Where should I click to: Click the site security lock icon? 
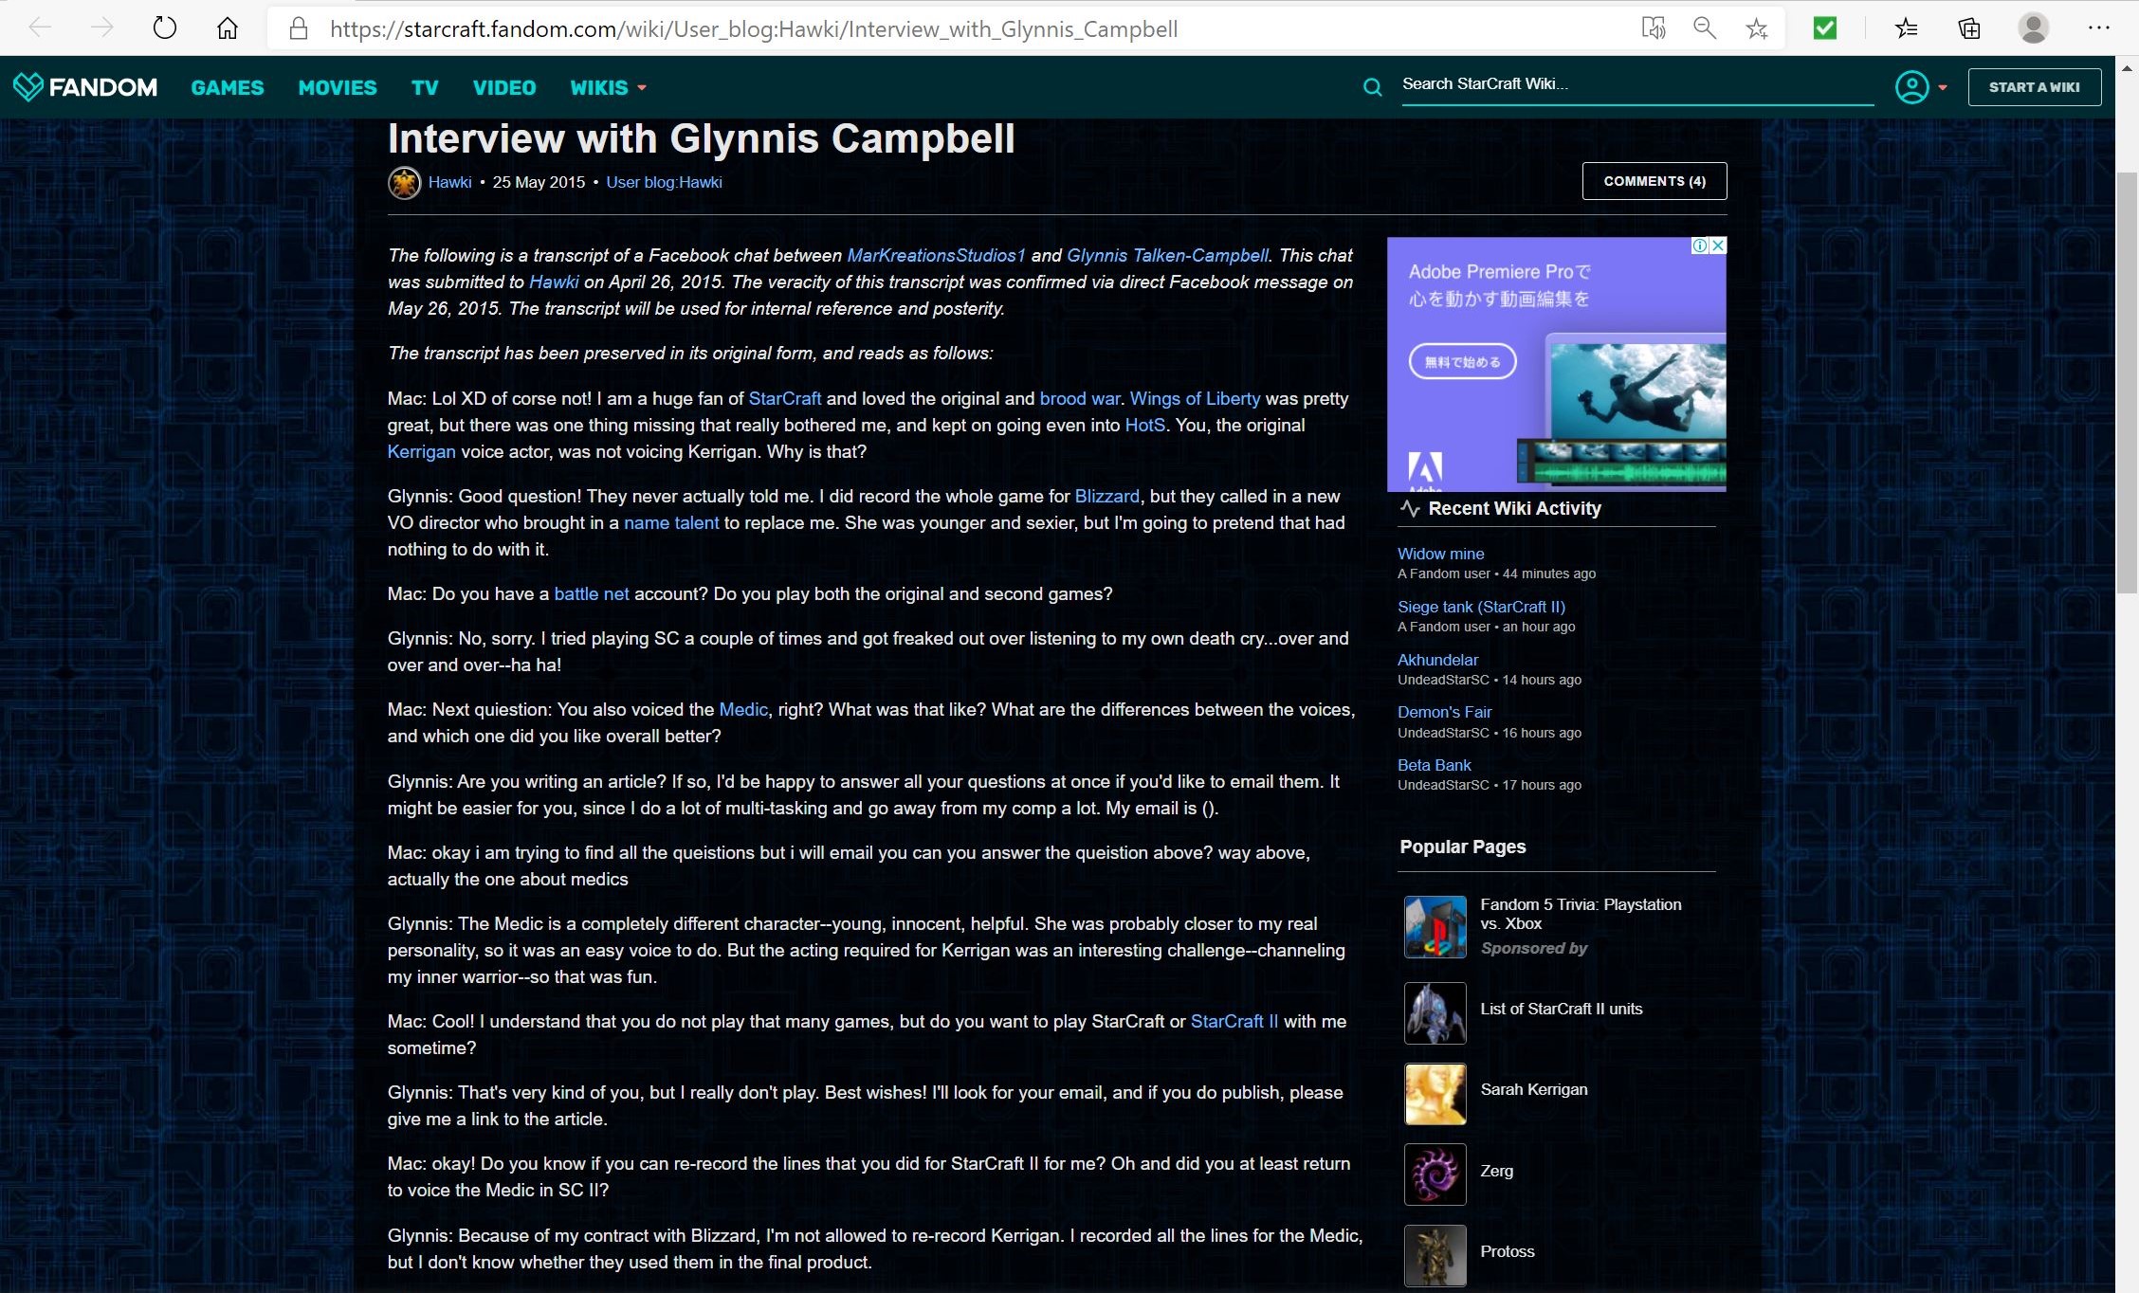(299, 27)
